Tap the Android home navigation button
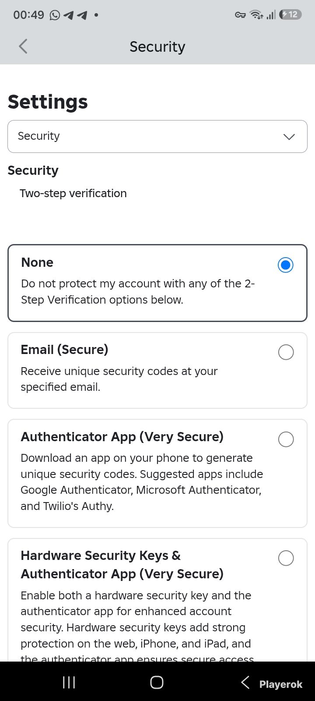This screenshot has width=315, height=701. click(157, 682)
